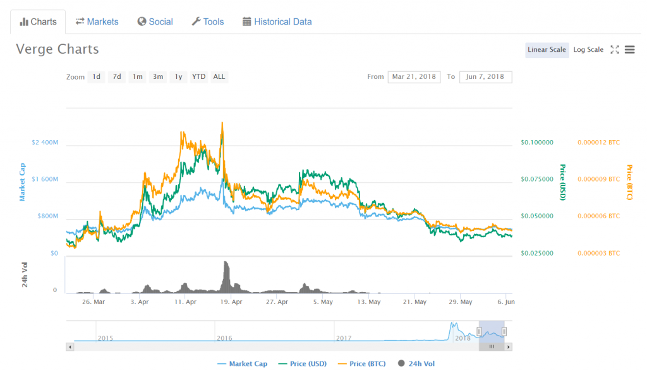This screenshot has height=371, width=647.
Task: Open the chart hamburger menu
Action: [630, 50]
